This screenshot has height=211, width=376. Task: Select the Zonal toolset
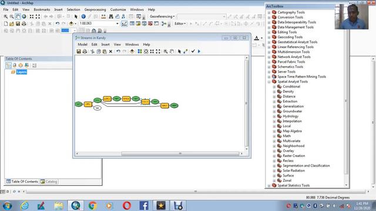tap(287, 181)
